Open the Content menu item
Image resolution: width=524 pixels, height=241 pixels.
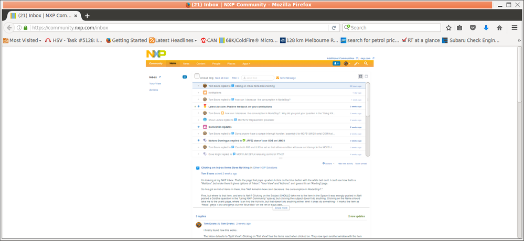[201, 63]
